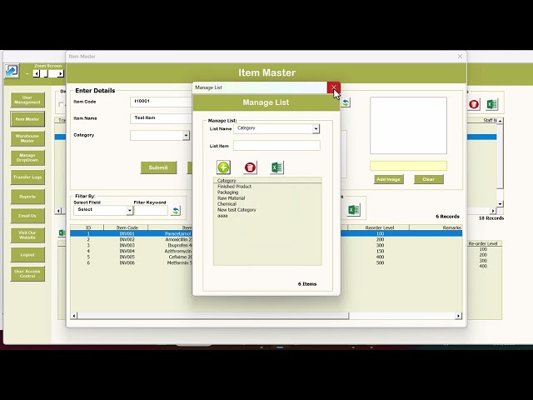The image size is (533, 400).
Task: Click inside the List Item text field
Action: [x=276, y=146]
